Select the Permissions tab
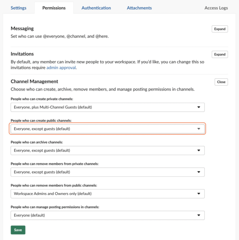Viewport: 239px width, 240px height. point(54,8)
